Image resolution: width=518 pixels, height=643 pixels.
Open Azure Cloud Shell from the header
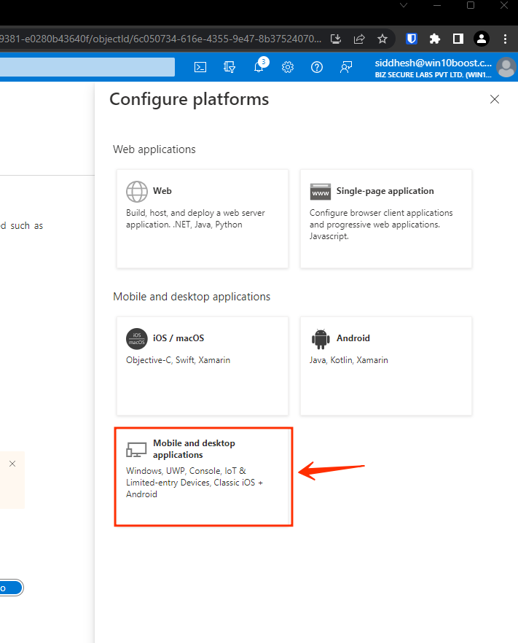point(200,67)
